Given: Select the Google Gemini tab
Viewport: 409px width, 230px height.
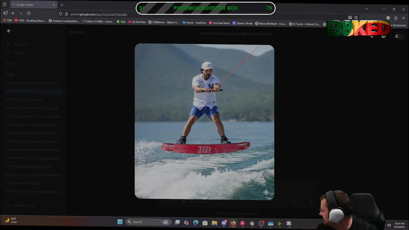Looking at the screenshot, I should 34,5.
